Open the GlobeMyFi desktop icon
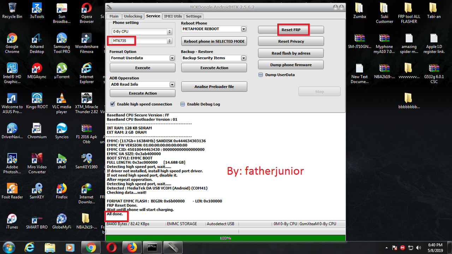Image resolution: width=452 pixels, height=254 pixels. click(62, 221)
